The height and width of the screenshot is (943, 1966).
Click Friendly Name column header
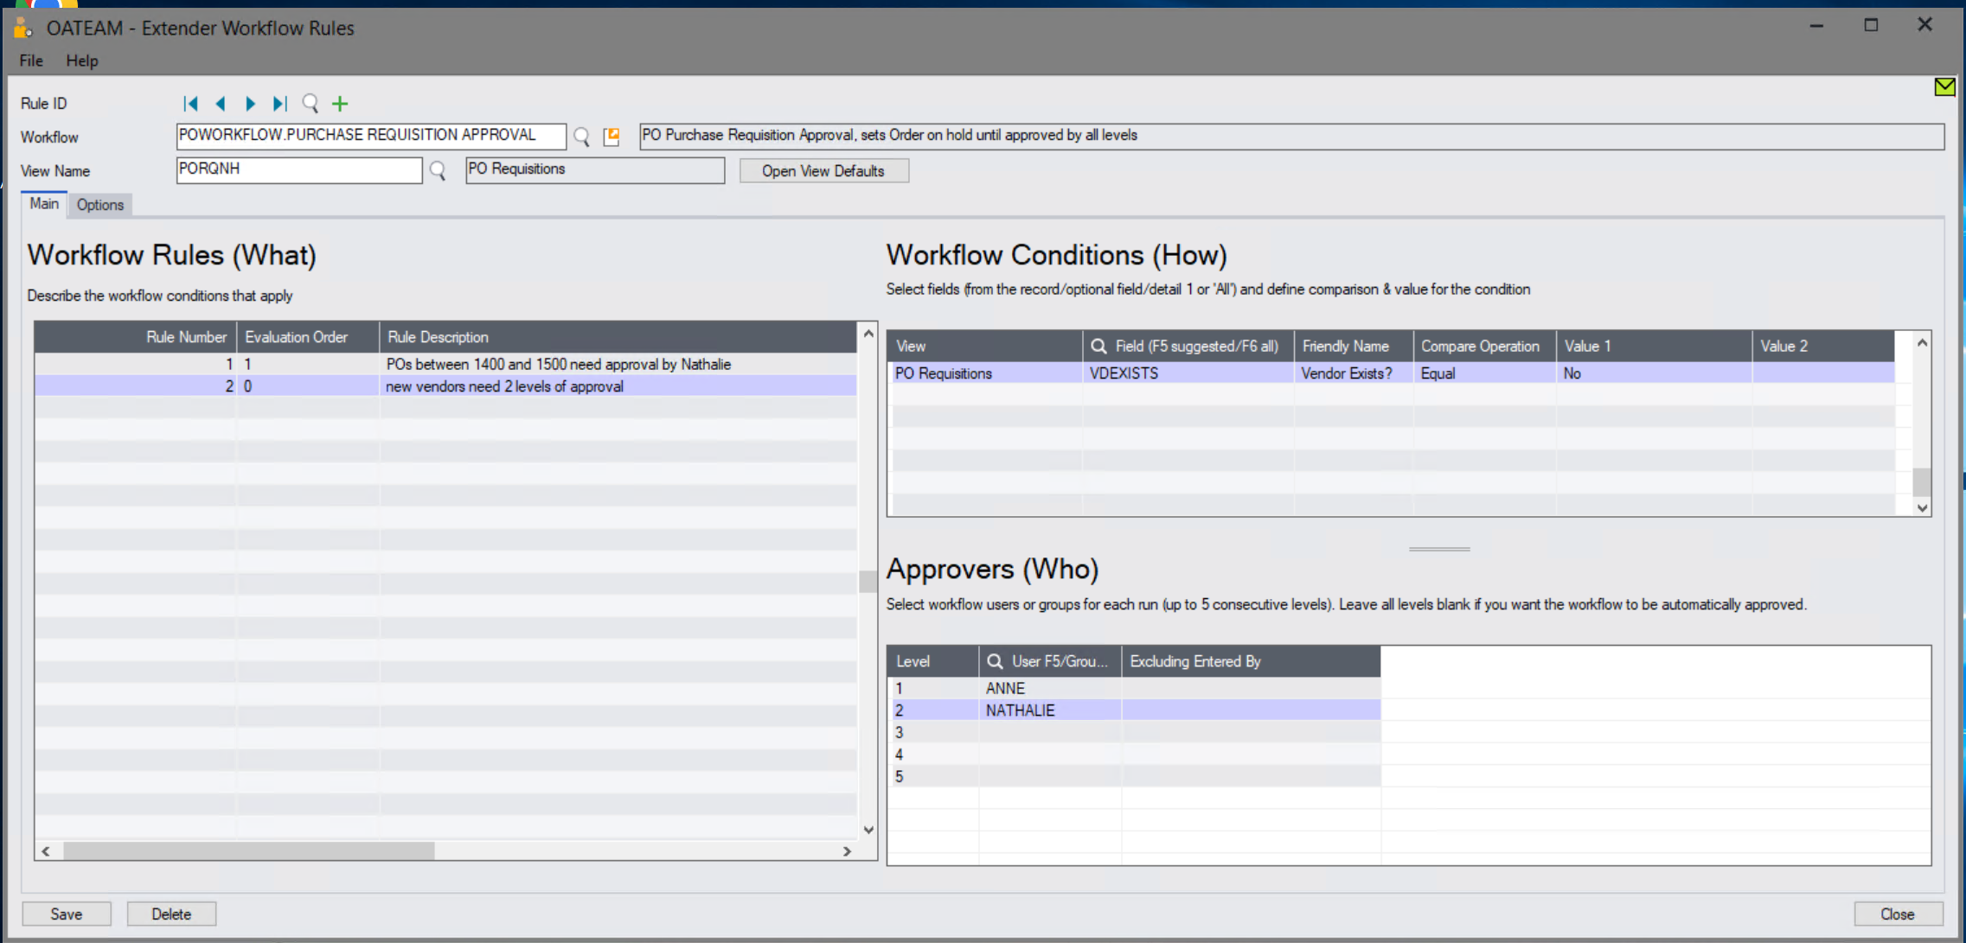coord(1354,346)
